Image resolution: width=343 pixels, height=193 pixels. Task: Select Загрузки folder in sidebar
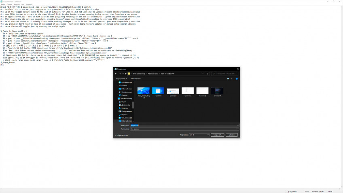tap(125, 108)
